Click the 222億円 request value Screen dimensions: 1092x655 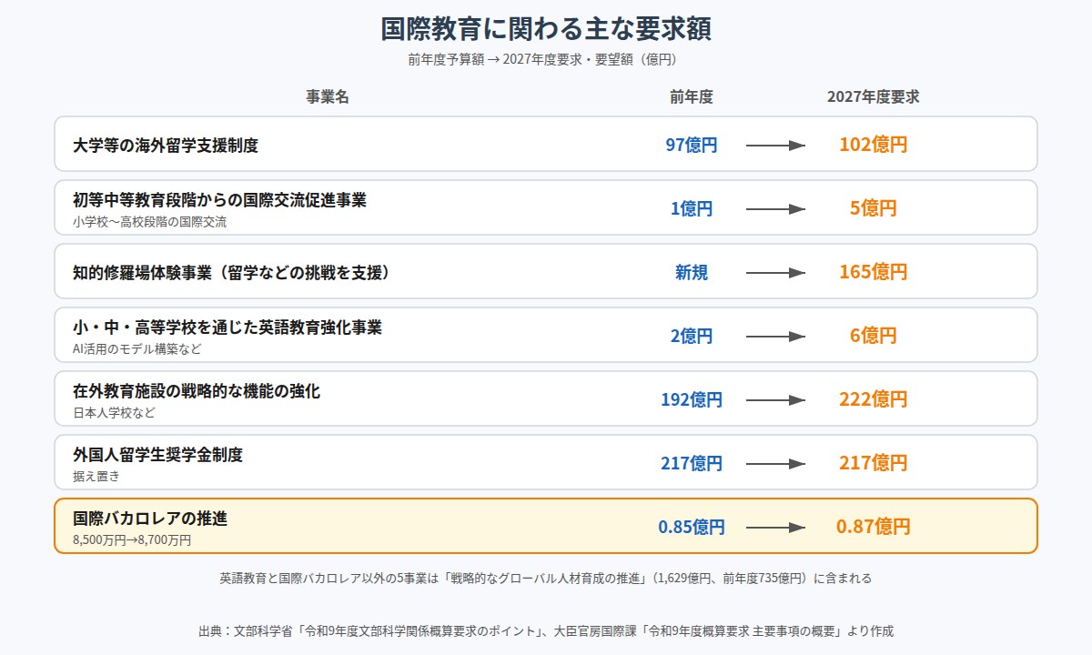point(874,399)
